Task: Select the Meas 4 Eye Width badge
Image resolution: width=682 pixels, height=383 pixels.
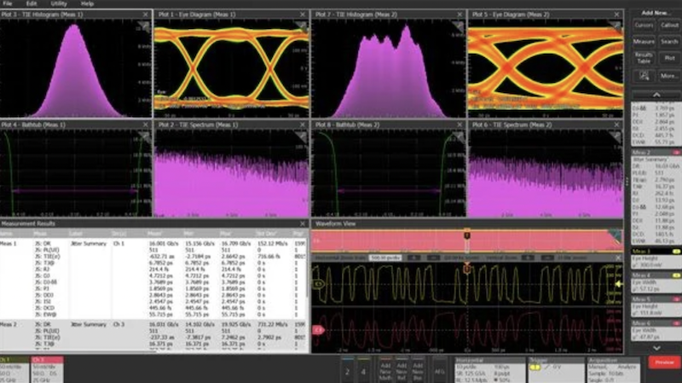Action: tap(652, 285)
